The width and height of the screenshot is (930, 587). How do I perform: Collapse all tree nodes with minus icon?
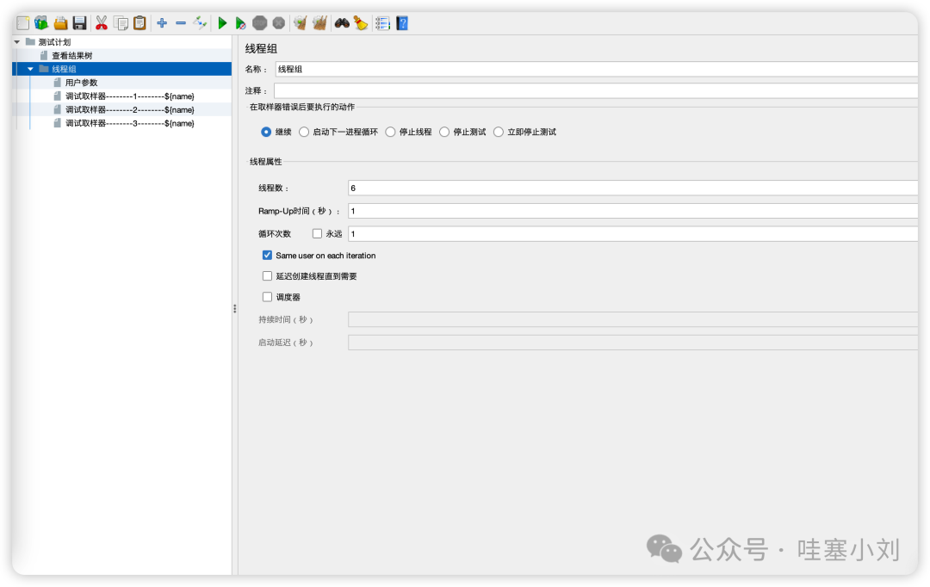181,23
